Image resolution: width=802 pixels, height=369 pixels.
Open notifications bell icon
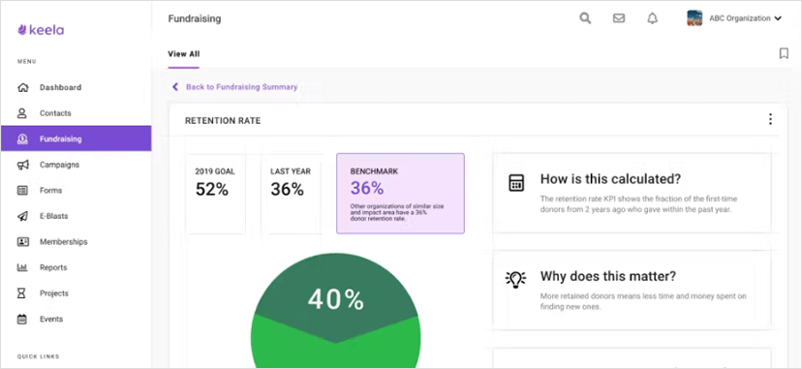coord(652,18)
